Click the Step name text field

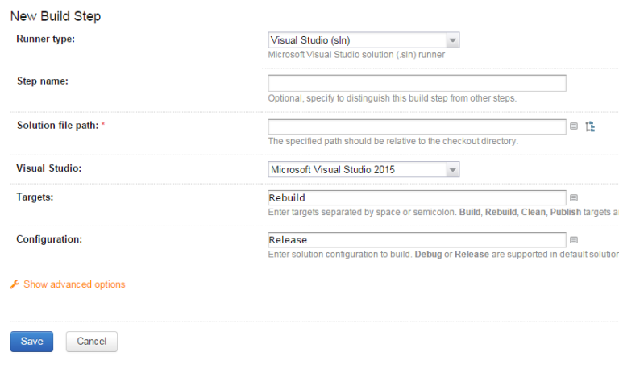417,83
